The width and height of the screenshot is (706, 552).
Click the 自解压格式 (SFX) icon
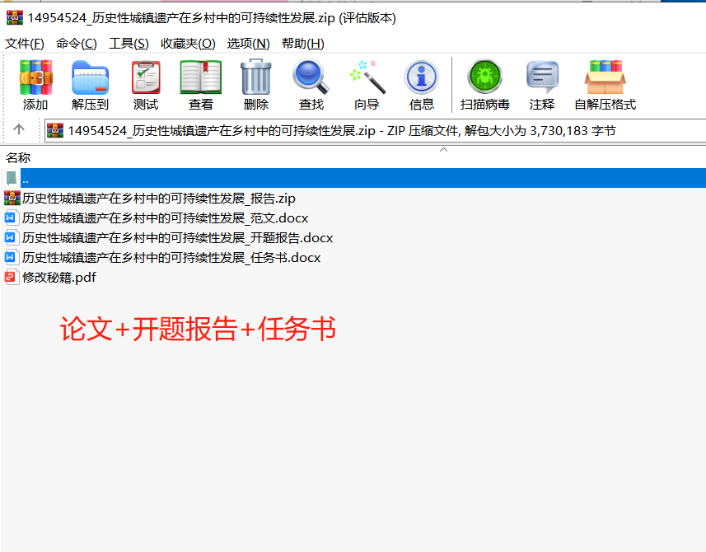click(x=605, y=77)
